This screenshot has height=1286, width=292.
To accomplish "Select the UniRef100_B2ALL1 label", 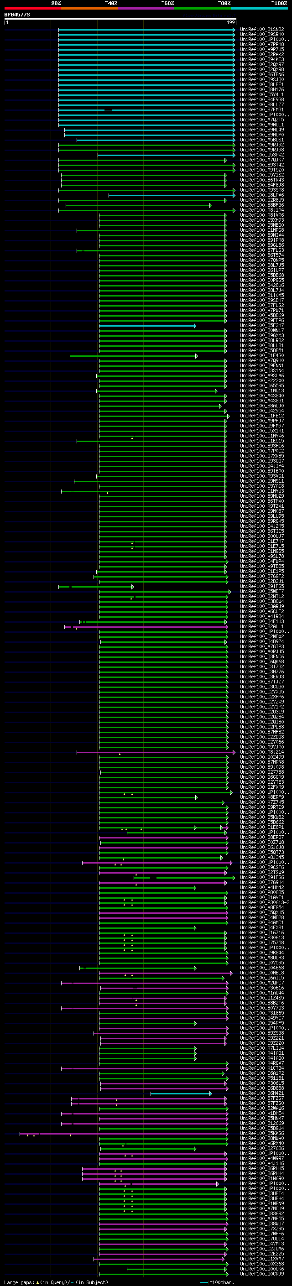I will [262, 626].
